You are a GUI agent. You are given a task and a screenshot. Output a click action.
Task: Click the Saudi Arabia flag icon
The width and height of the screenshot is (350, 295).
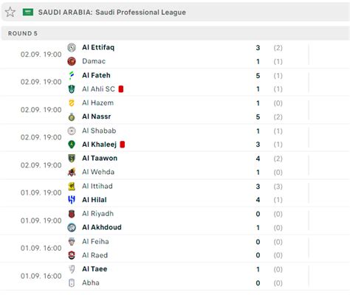click(x=28, y=12)
